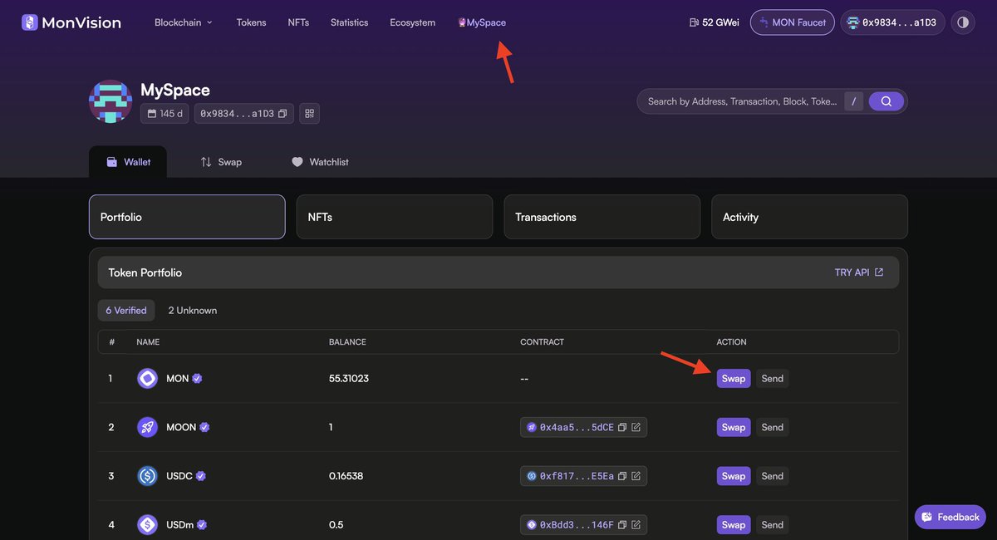Viewport: 997px width, 540px height.
Task: Open the connected wallet 0x9834...a1D3 menu
Action: coord(891,22)
